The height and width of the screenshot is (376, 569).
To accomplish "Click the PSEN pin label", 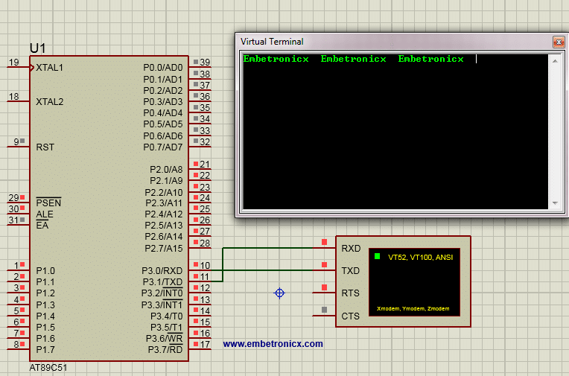I will [x=48, y=203].
